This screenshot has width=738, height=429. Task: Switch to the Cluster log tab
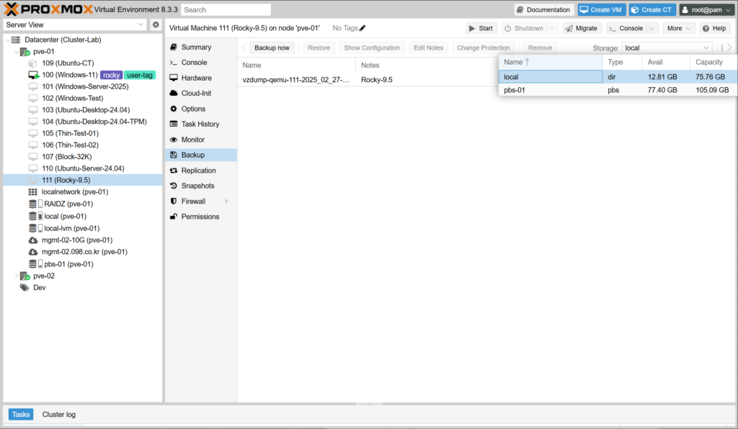point(58,414)
